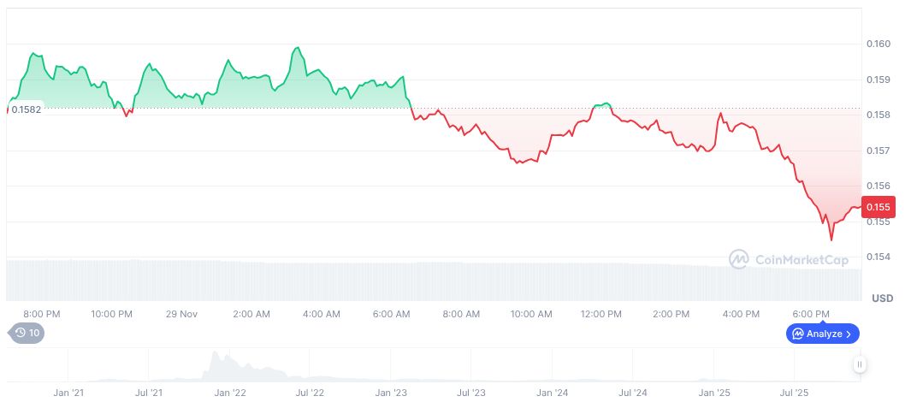The image size is (917, 402).
Task: Click the history clock icon labeled 10
Action: coord(26,334)
